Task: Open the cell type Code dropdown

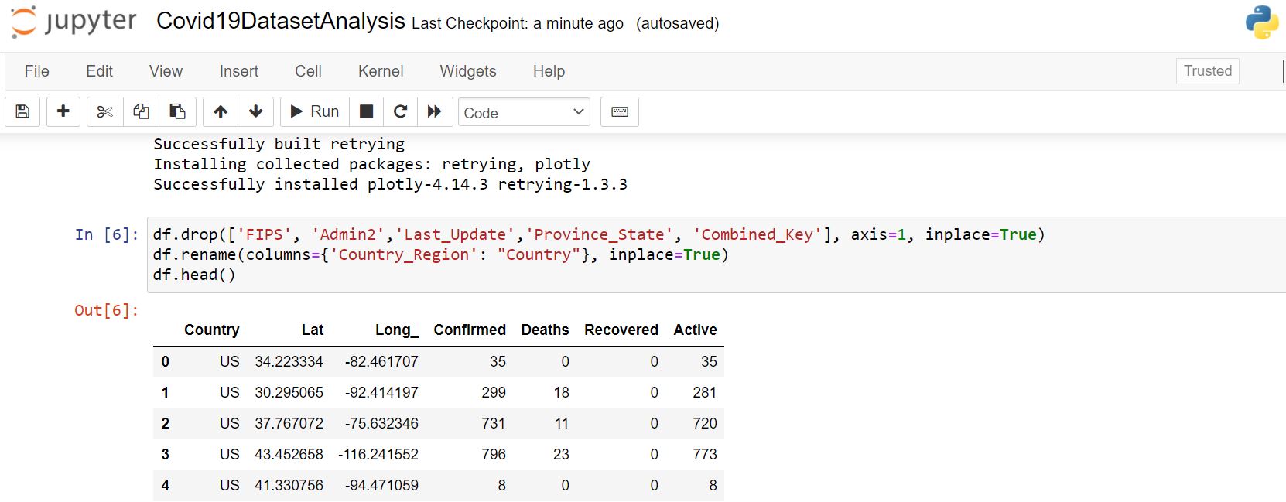Action: click(x=524, y=113)
